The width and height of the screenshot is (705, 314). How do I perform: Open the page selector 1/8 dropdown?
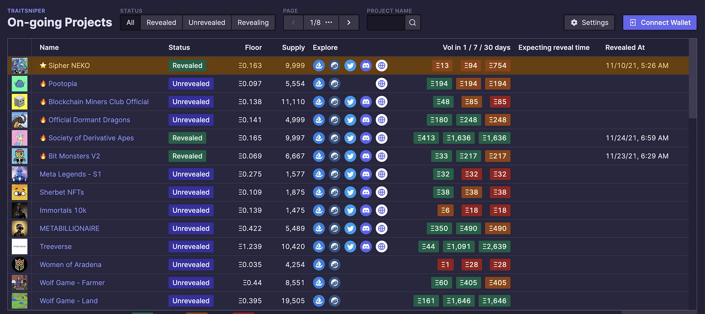tap(321, 23)
